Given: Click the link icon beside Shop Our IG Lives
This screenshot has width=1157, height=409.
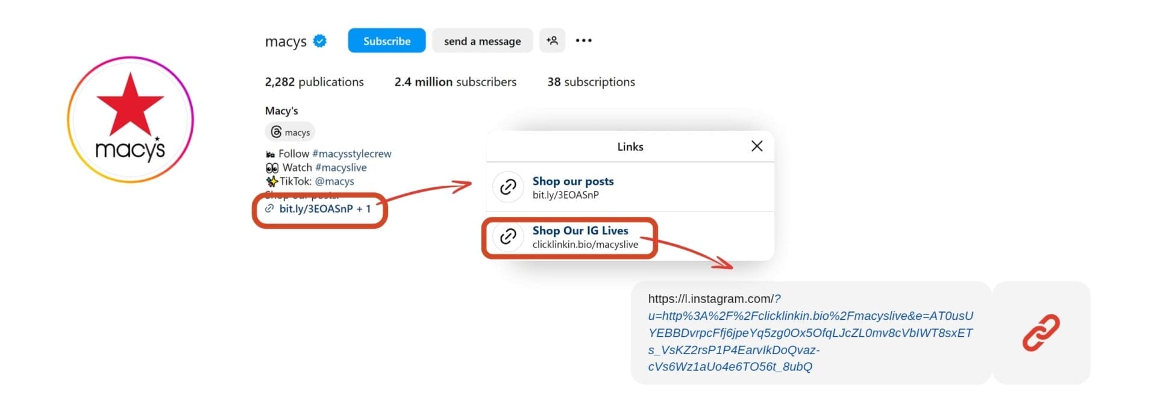Looking at the screenshot, I should coord(508,237).
